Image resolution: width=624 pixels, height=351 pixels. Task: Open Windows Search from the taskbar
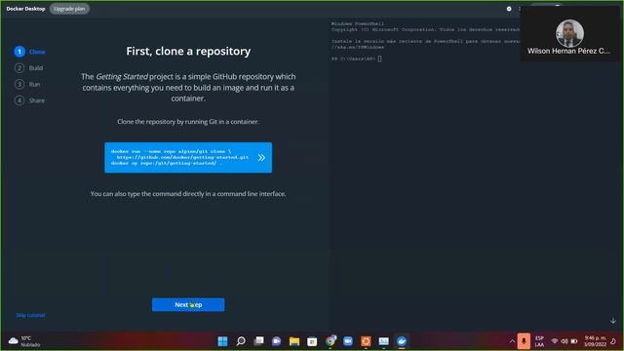tap(241, 341)
